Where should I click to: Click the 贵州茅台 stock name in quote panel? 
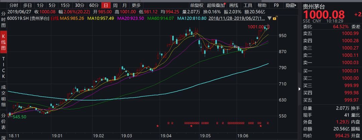coord(313,7)
